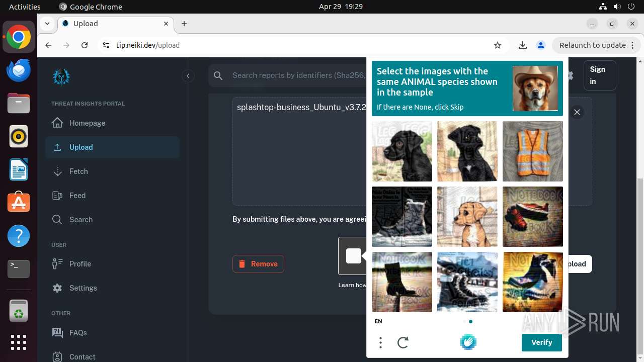Screen dimensions: 644x362
Task: Click the Verify button in captcha
Action: point(542,342)
